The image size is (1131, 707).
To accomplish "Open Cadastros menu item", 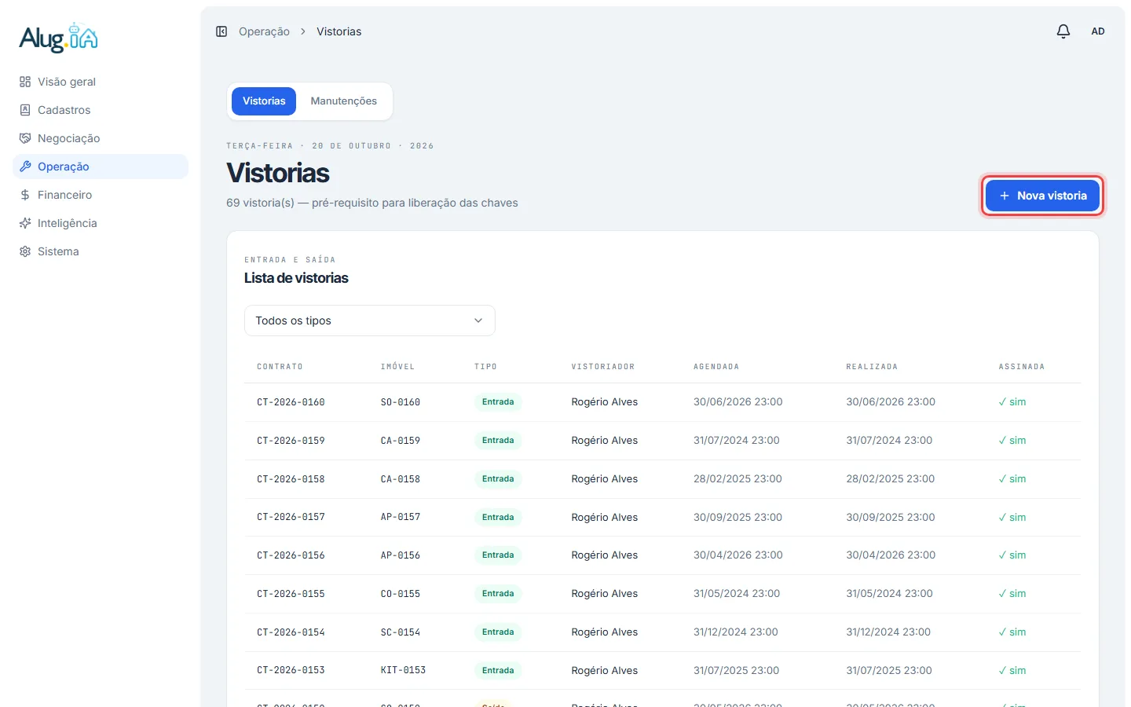I will click(x=101, y=110).
